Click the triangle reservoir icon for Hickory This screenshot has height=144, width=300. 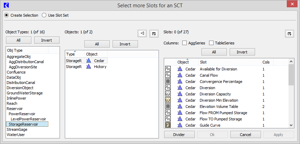click(89, 67)
